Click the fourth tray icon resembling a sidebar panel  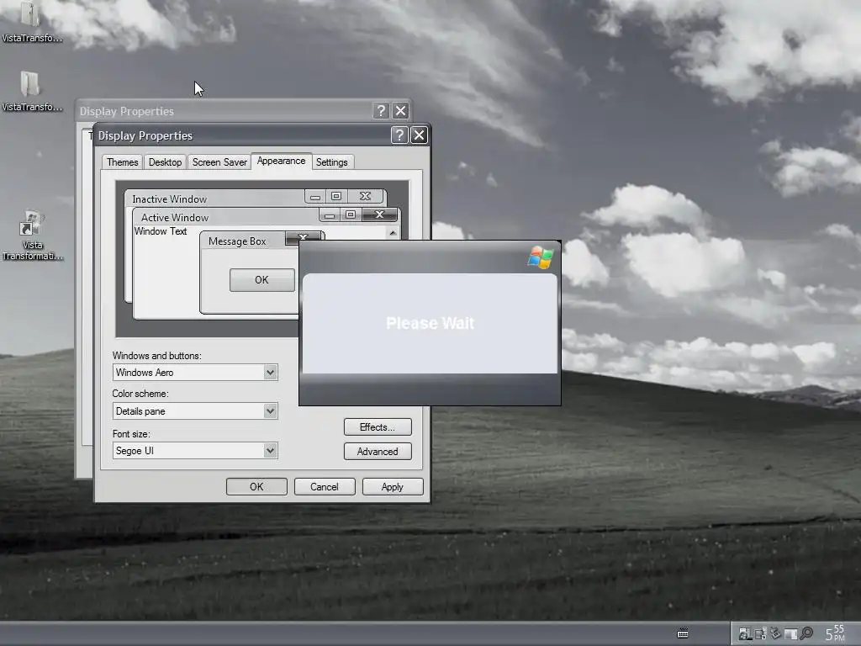point(790,634)
